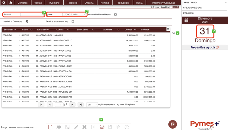Click Diciembre 2023 month header
Screen dimensions: 228x130
pos(205,20)
